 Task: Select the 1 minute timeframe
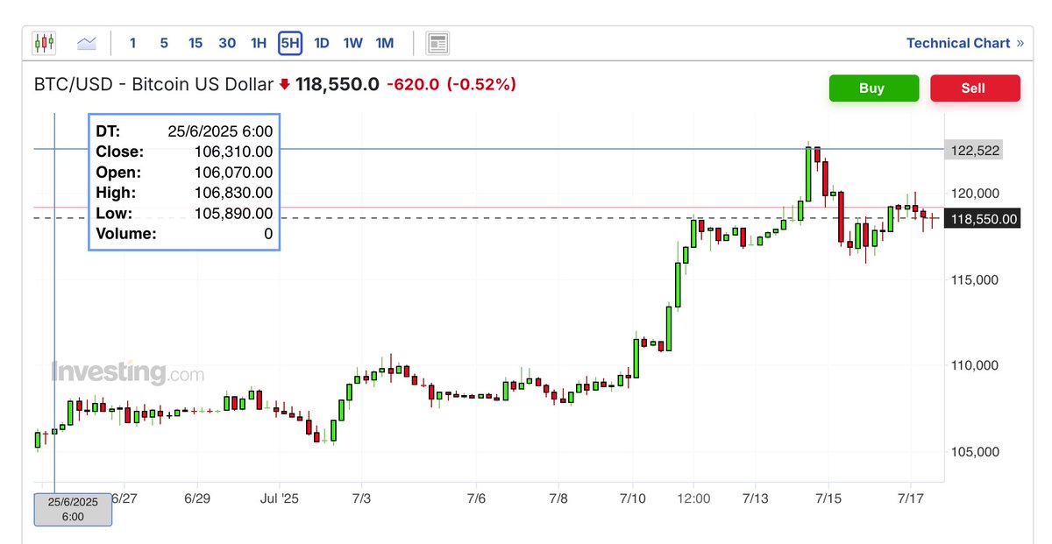pyautogui.click(x=132, y=42)
